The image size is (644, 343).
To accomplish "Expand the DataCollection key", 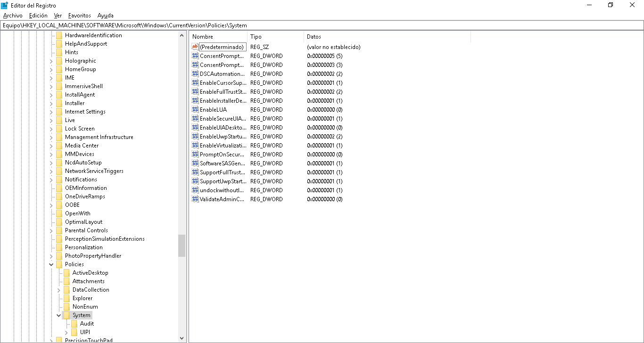I will (x=59, y=290).
